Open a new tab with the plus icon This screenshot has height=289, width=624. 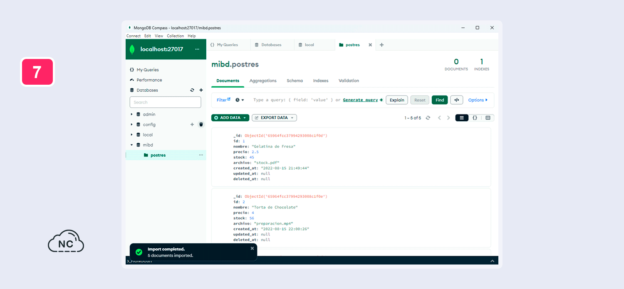coord(382,45)
